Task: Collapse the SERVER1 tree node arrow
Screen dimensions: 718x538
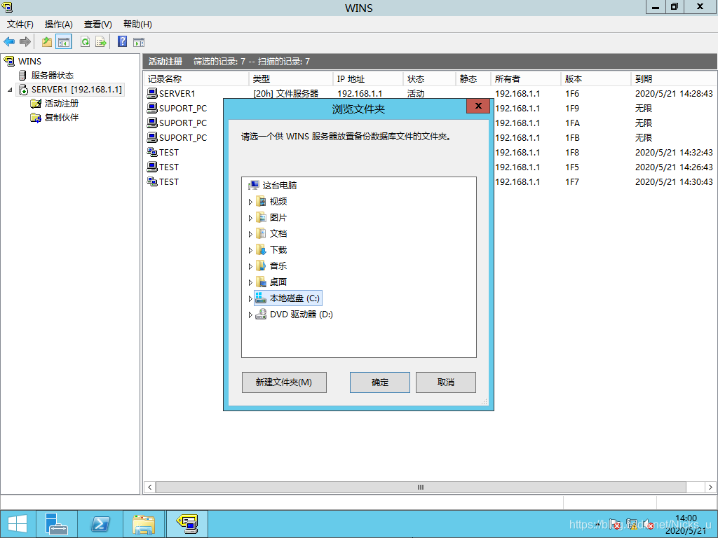Action: click(10, 90)
